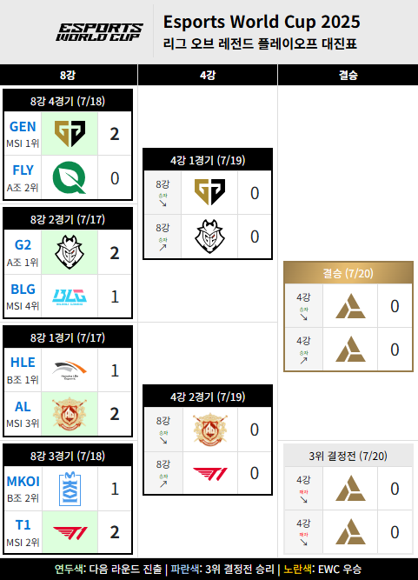
Task: Click the MKOI team name link
Action: point(23,481)
